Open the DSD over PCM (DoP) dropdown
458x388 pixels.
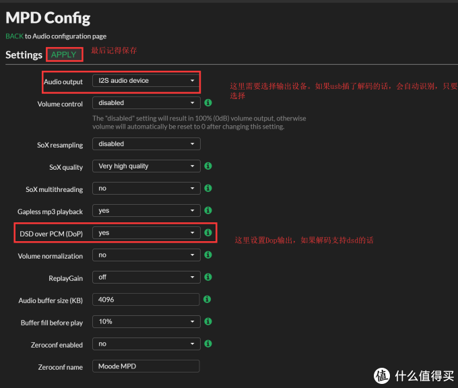(145, 233)
